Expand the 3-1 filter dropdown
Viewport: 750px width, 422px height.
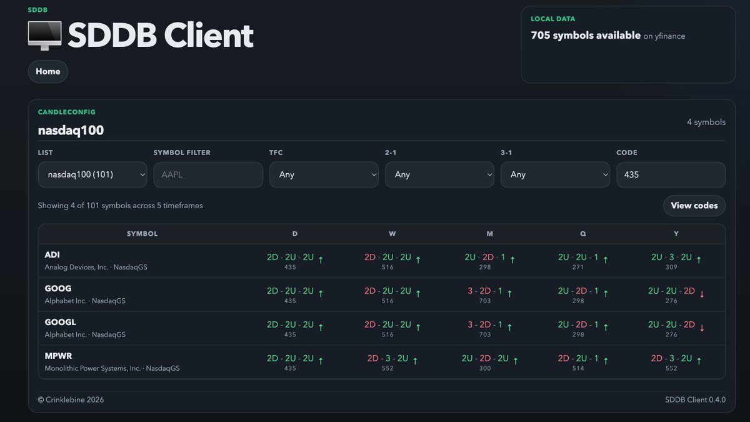coord(555,175)
